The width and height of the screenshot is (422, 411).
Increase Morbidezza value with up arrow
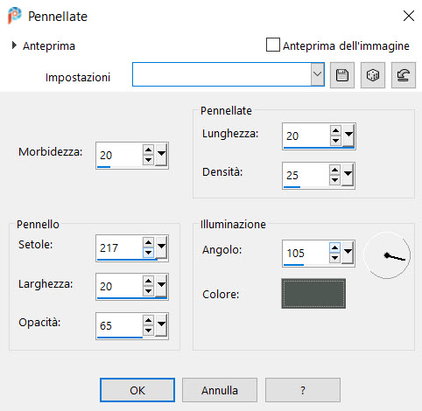(148, 150)
